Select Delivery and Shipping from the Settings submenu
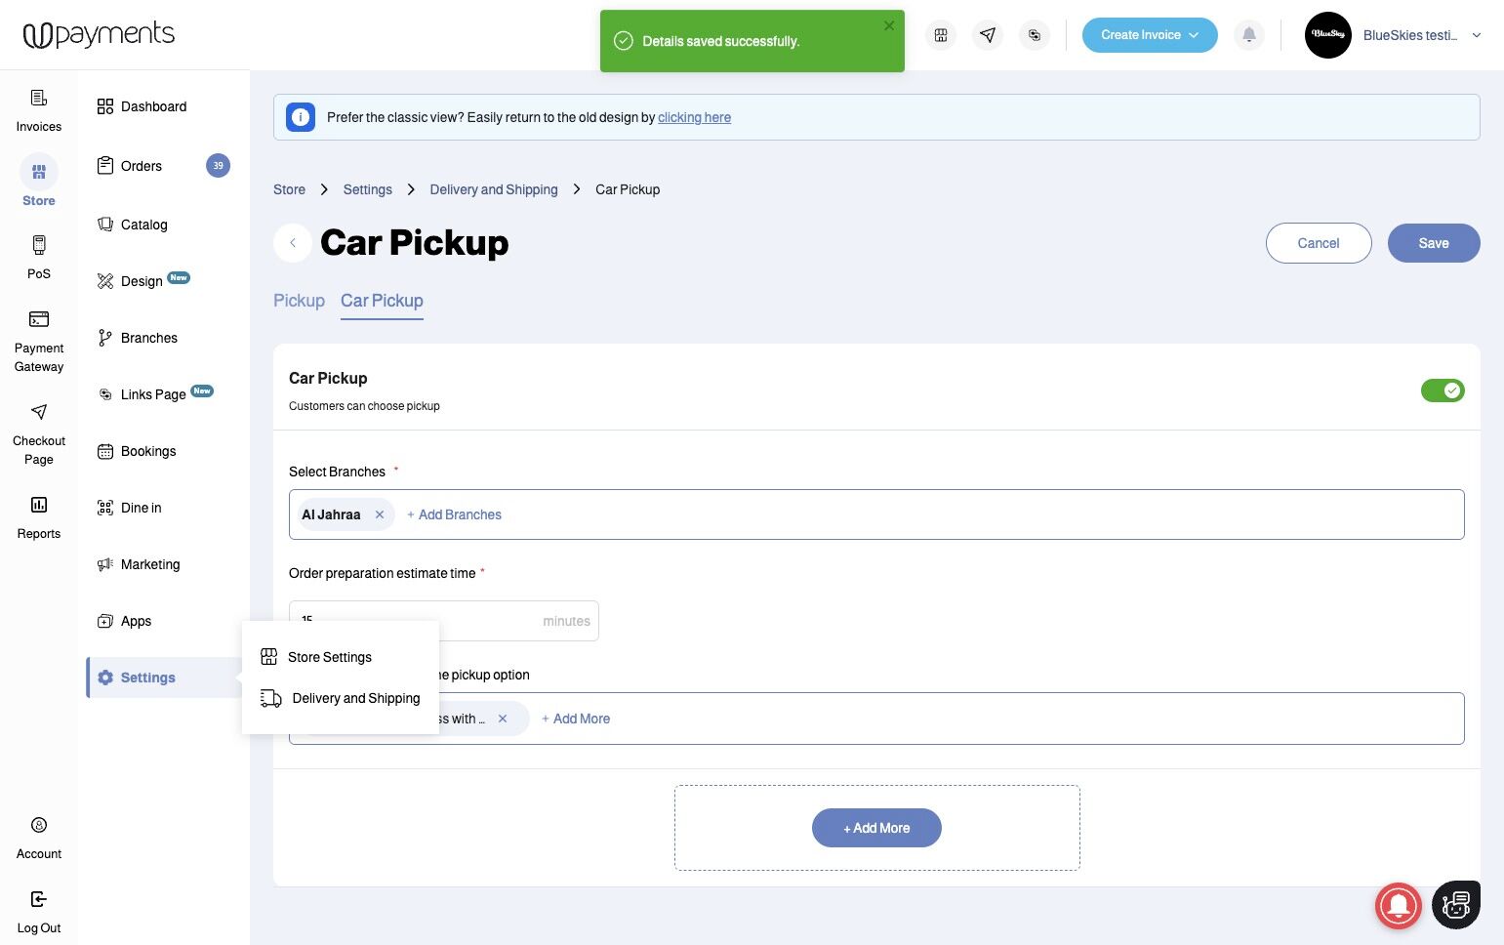The width and height of the screenshot is (1504, 945). (355, 698)
